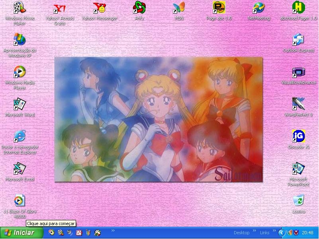This screenshot has width=319, height=239.
Task: Click the Links toolbar label
Action: coord(264,233)
